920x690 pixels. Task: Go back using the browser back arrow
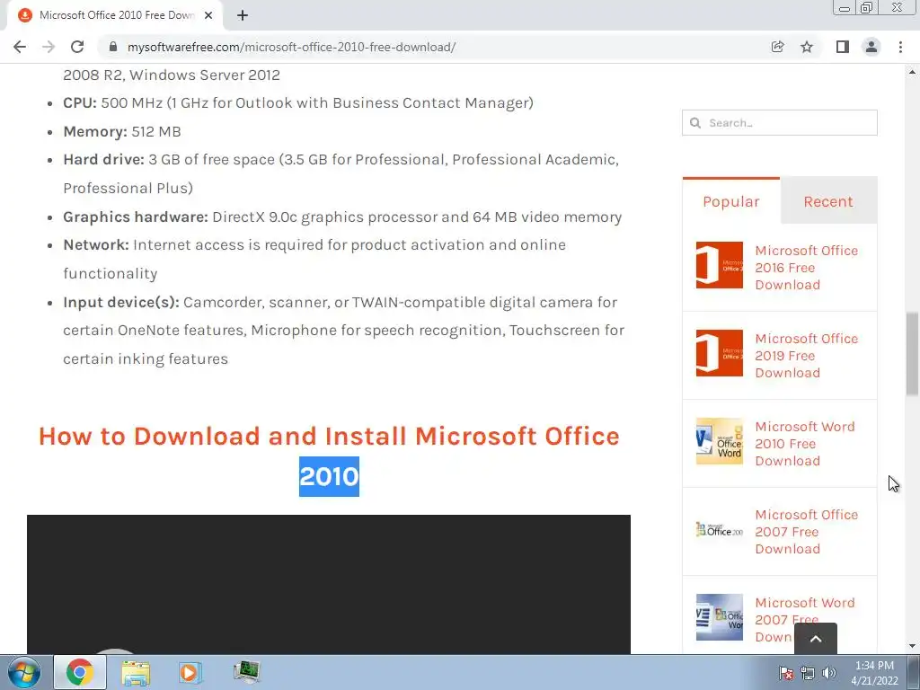tap(20, 47)
